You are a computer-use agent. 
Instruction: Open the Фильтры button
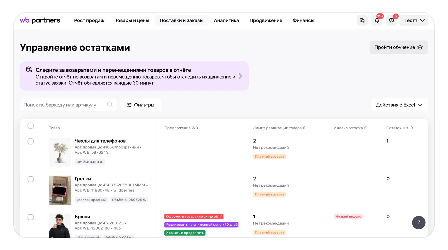coord(141,105)
